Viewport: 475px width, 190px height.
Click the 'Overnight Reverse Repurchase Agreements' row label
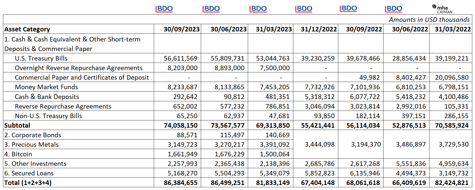coord(79,68)
